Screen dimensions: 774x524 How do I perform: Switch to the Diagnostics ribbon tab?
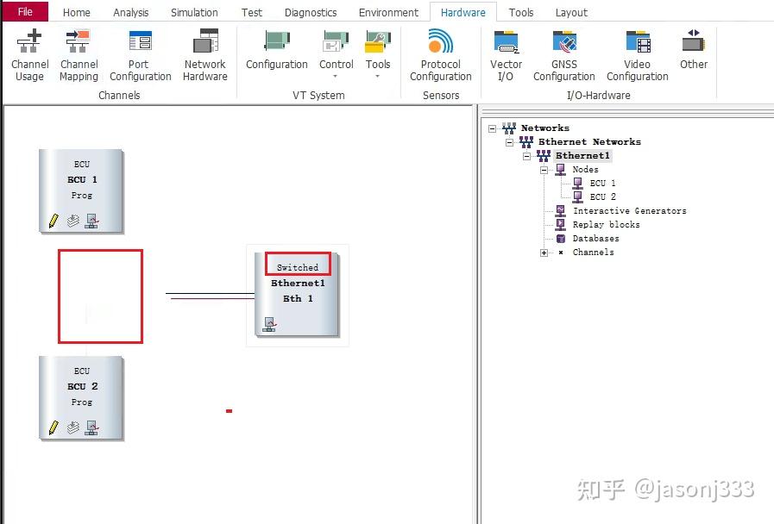click(x=310, y=12)
